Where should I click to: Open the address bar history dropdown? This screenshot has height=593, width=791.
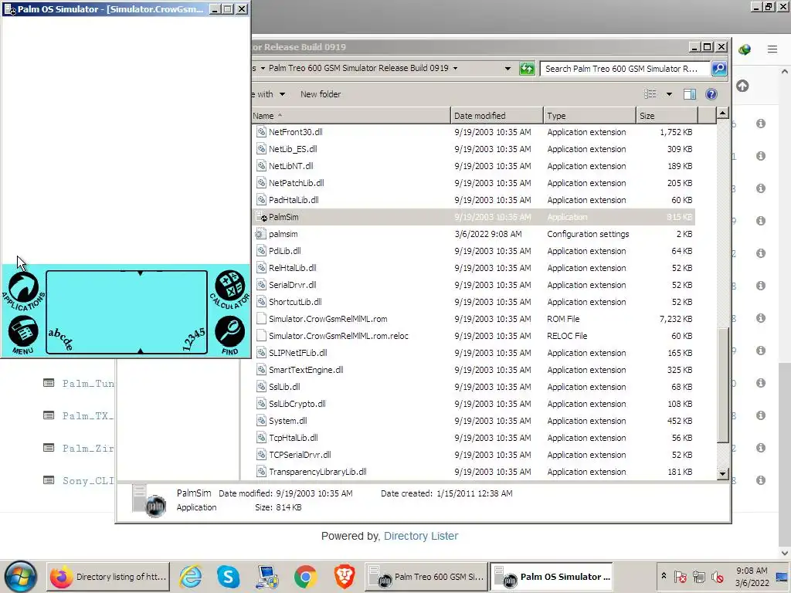click(x=508, y=69)
